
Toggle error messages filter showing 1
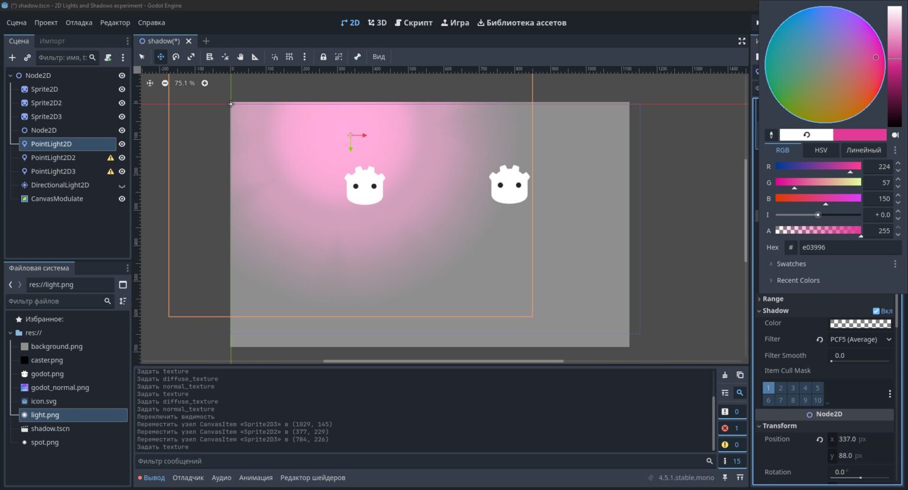click(x=731, y=428)
